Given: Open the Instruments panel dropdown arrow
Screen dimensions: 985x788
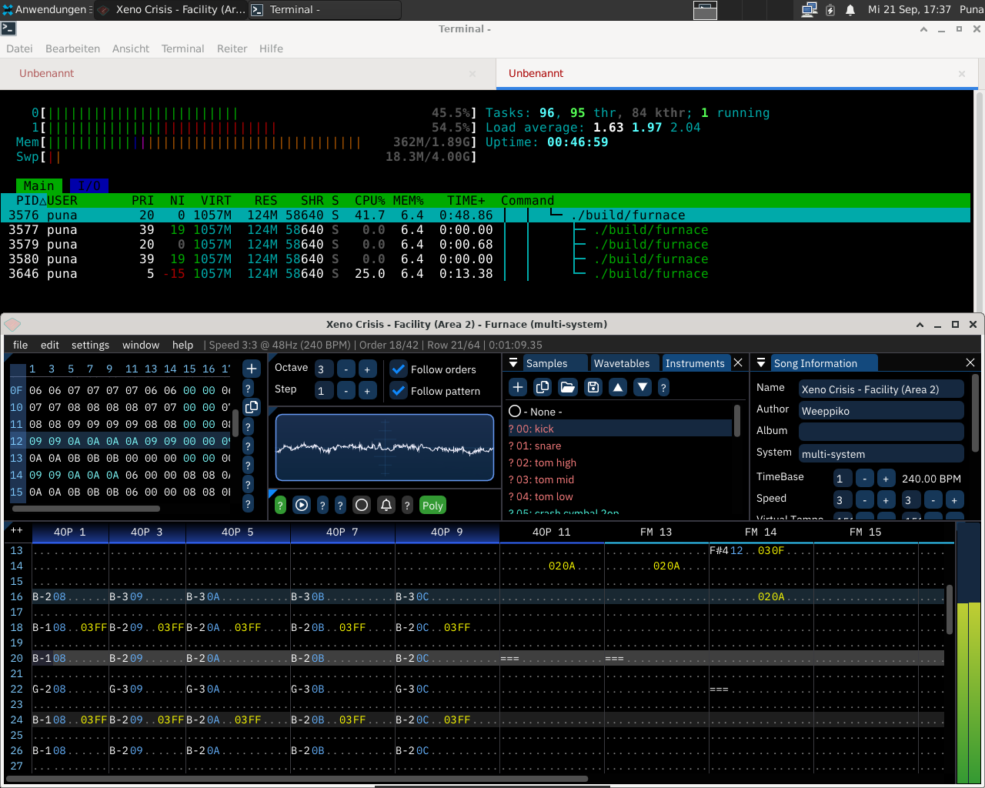Looking at the screenshot, I should pos(513,363).
